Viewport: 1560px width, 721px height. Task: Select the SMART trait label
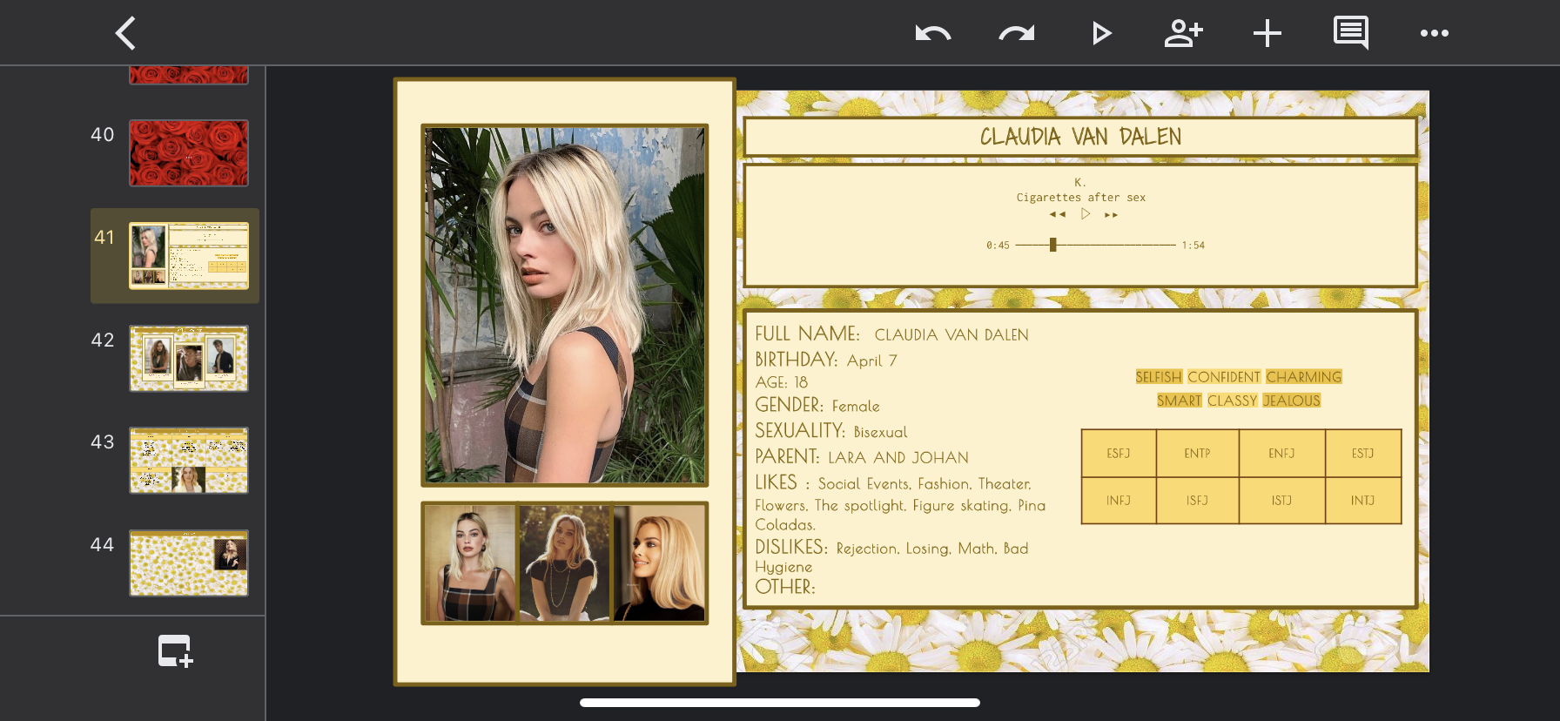[1180, 401]
